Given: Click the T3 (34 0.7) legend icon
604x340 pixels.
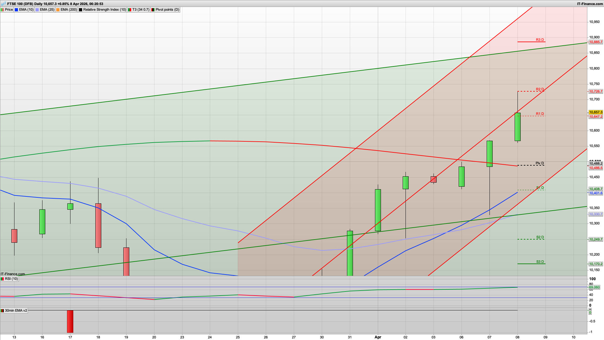Looking at the screenshot, I should [129, 9].
